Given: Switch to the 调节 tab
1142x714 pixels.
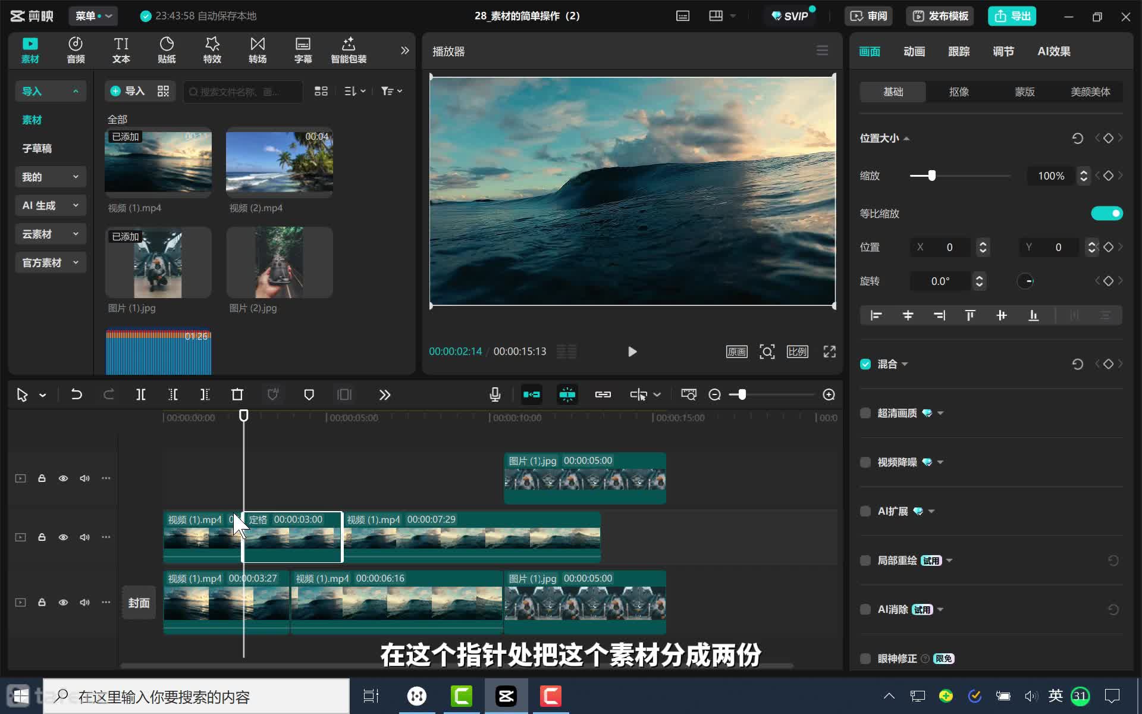Looking at the screenshot, I should pos(1003,51).
